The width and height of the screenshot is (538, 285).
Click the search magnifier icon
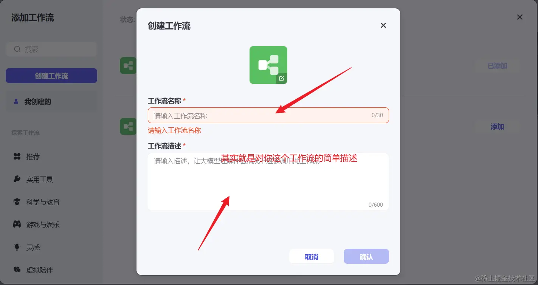tap(17, 49)
